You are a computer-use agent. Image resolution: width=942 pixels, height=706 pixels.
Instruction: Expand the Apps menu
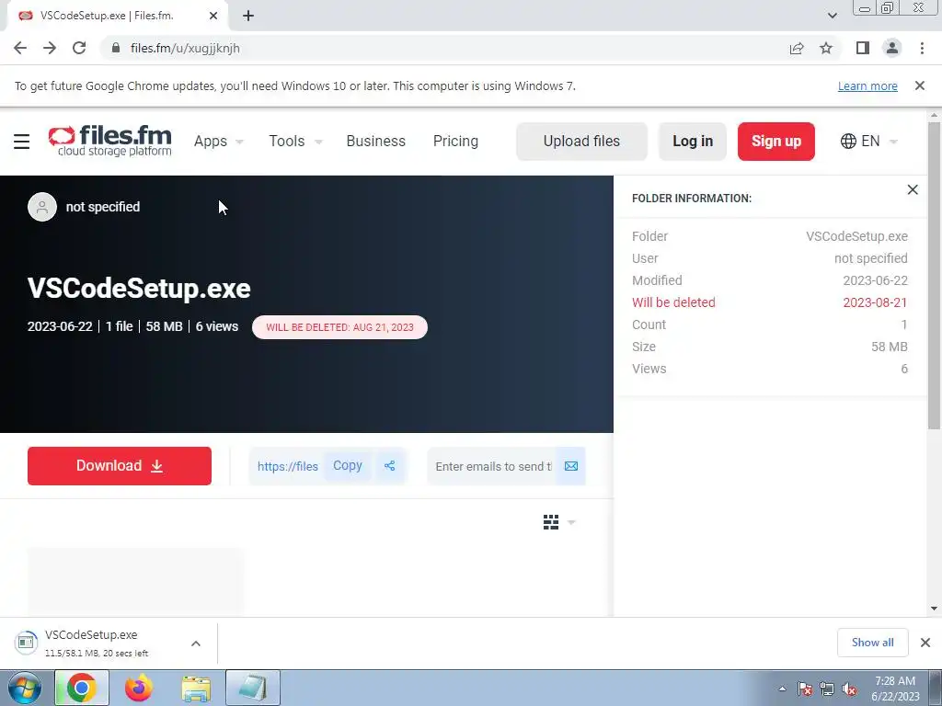tap(219, 141)
